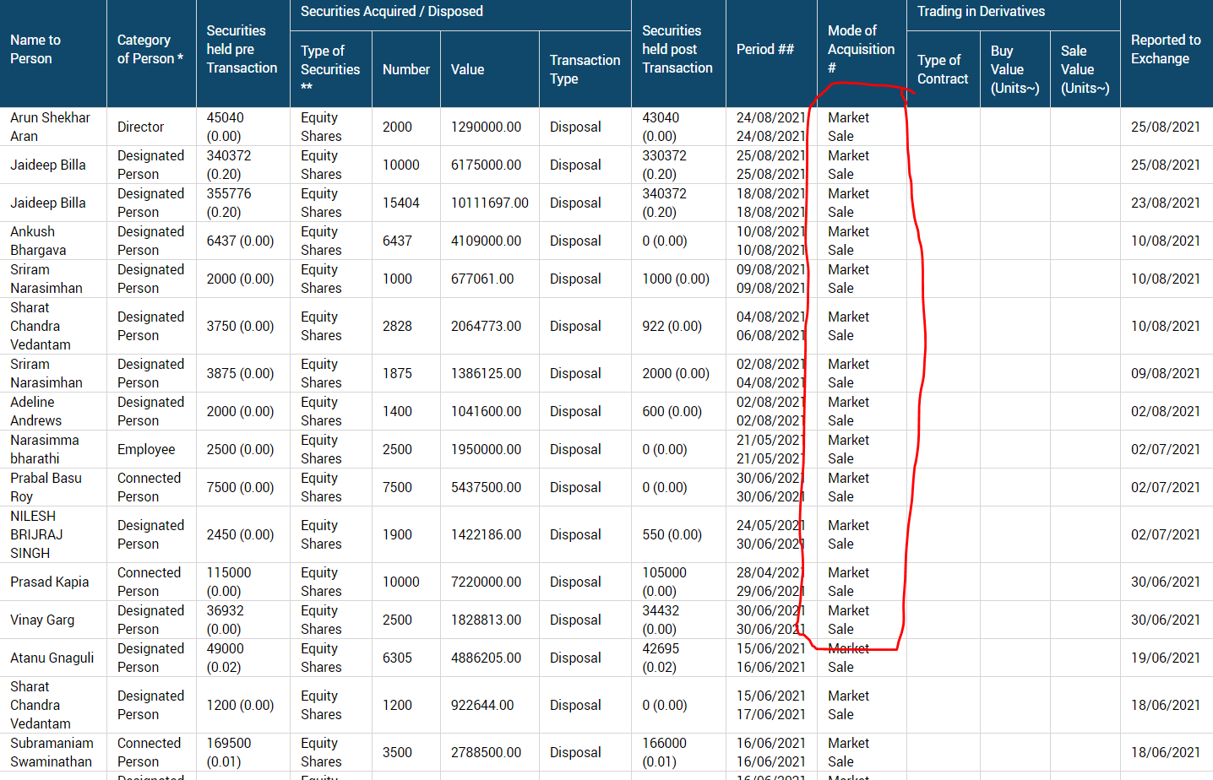This screenshot has height=780, width=1213.
Task: Click the 'Type of Contract' column header
Action: (x=942, y=70)
